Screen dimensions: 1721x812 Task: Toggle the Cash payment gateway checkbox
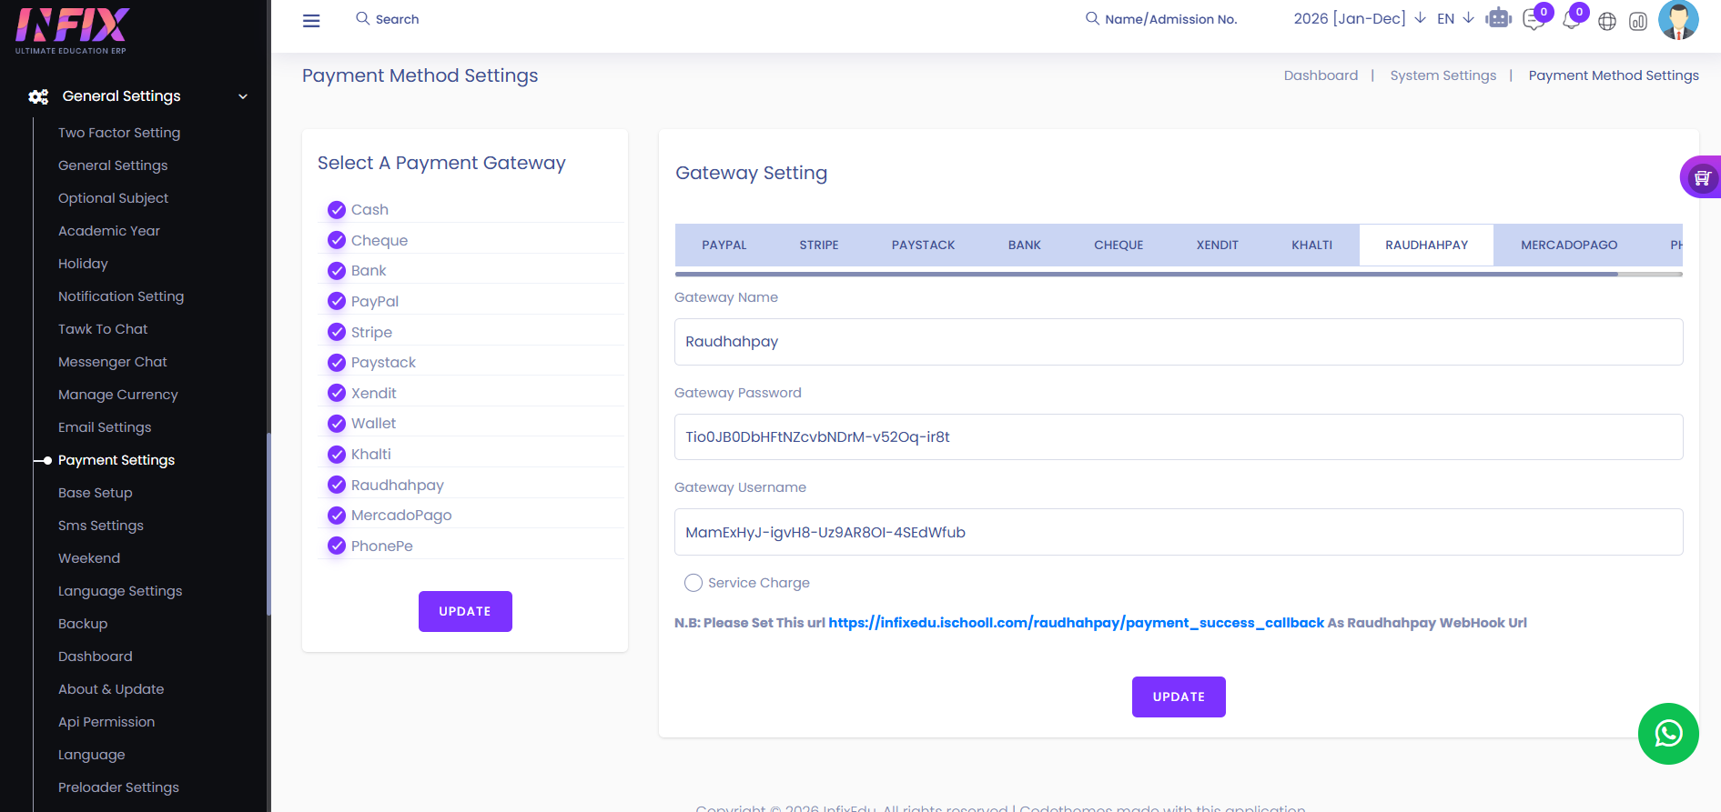(337, 210)
